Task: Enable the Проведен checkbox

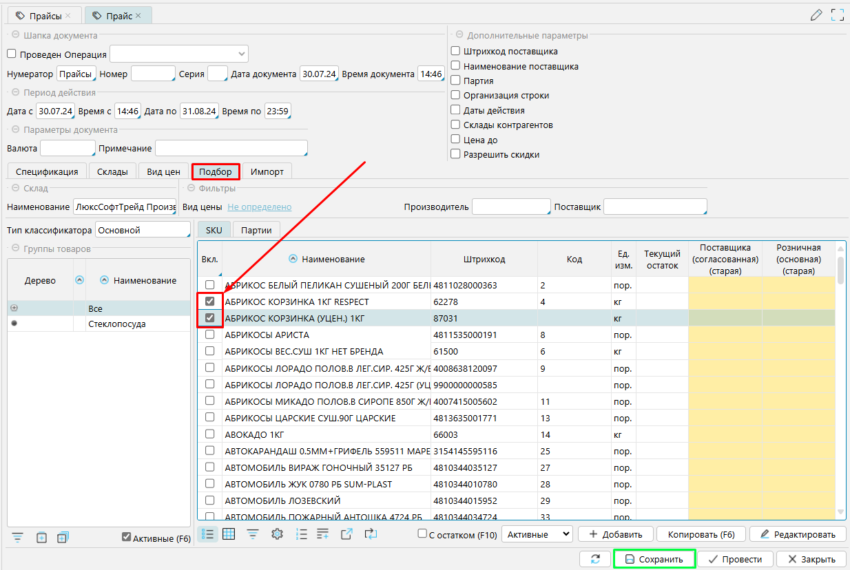Action: coord(11,54)
